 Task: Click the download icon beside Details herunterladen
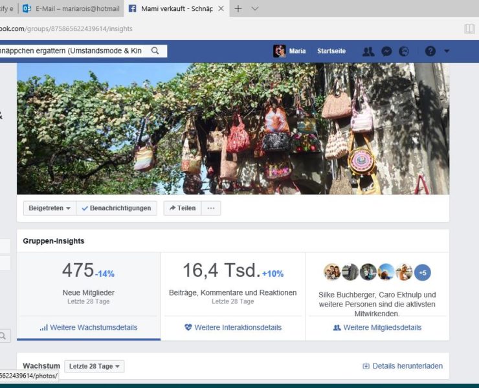pyautogui.click(x=366, y=366)
